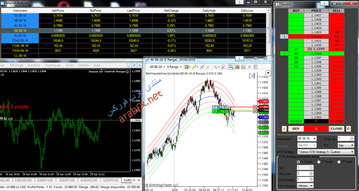Open the Fenetre menu
This screenshot has width=359, height=191.
[x=84, y=65]
